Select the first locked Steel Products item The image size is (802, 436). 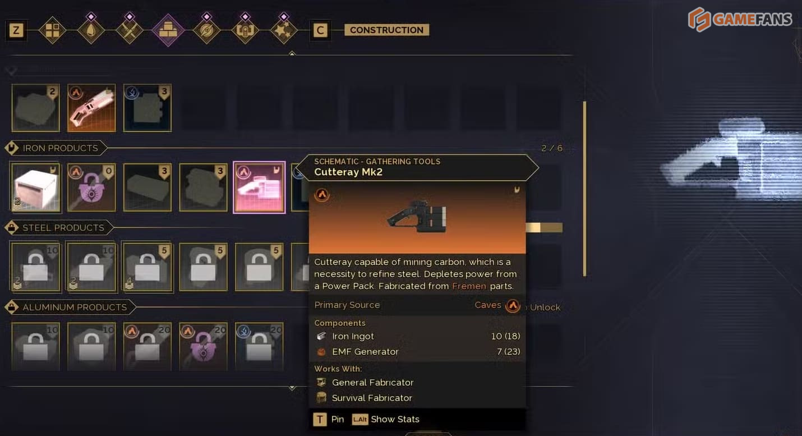tap(35, 267)
